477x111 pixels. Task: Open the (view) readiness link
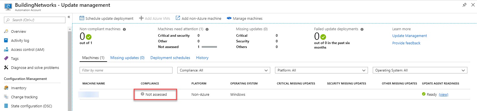(444, 95)
